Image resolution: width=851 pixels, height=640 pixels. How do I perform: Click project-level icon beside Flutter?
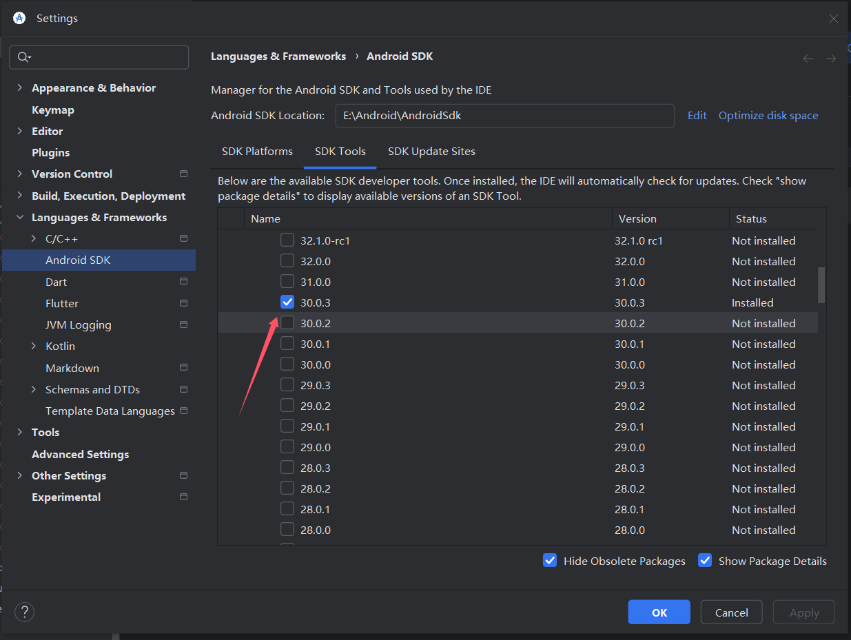point(183,303)
